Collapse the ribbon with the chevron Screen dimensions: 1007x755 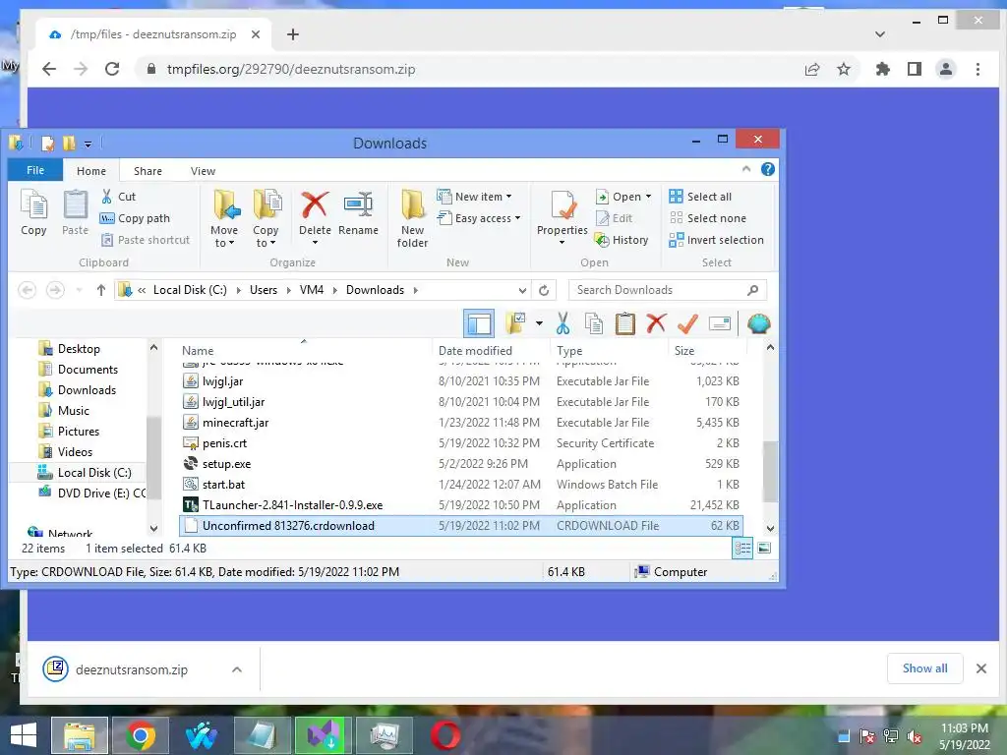(746, 169)
